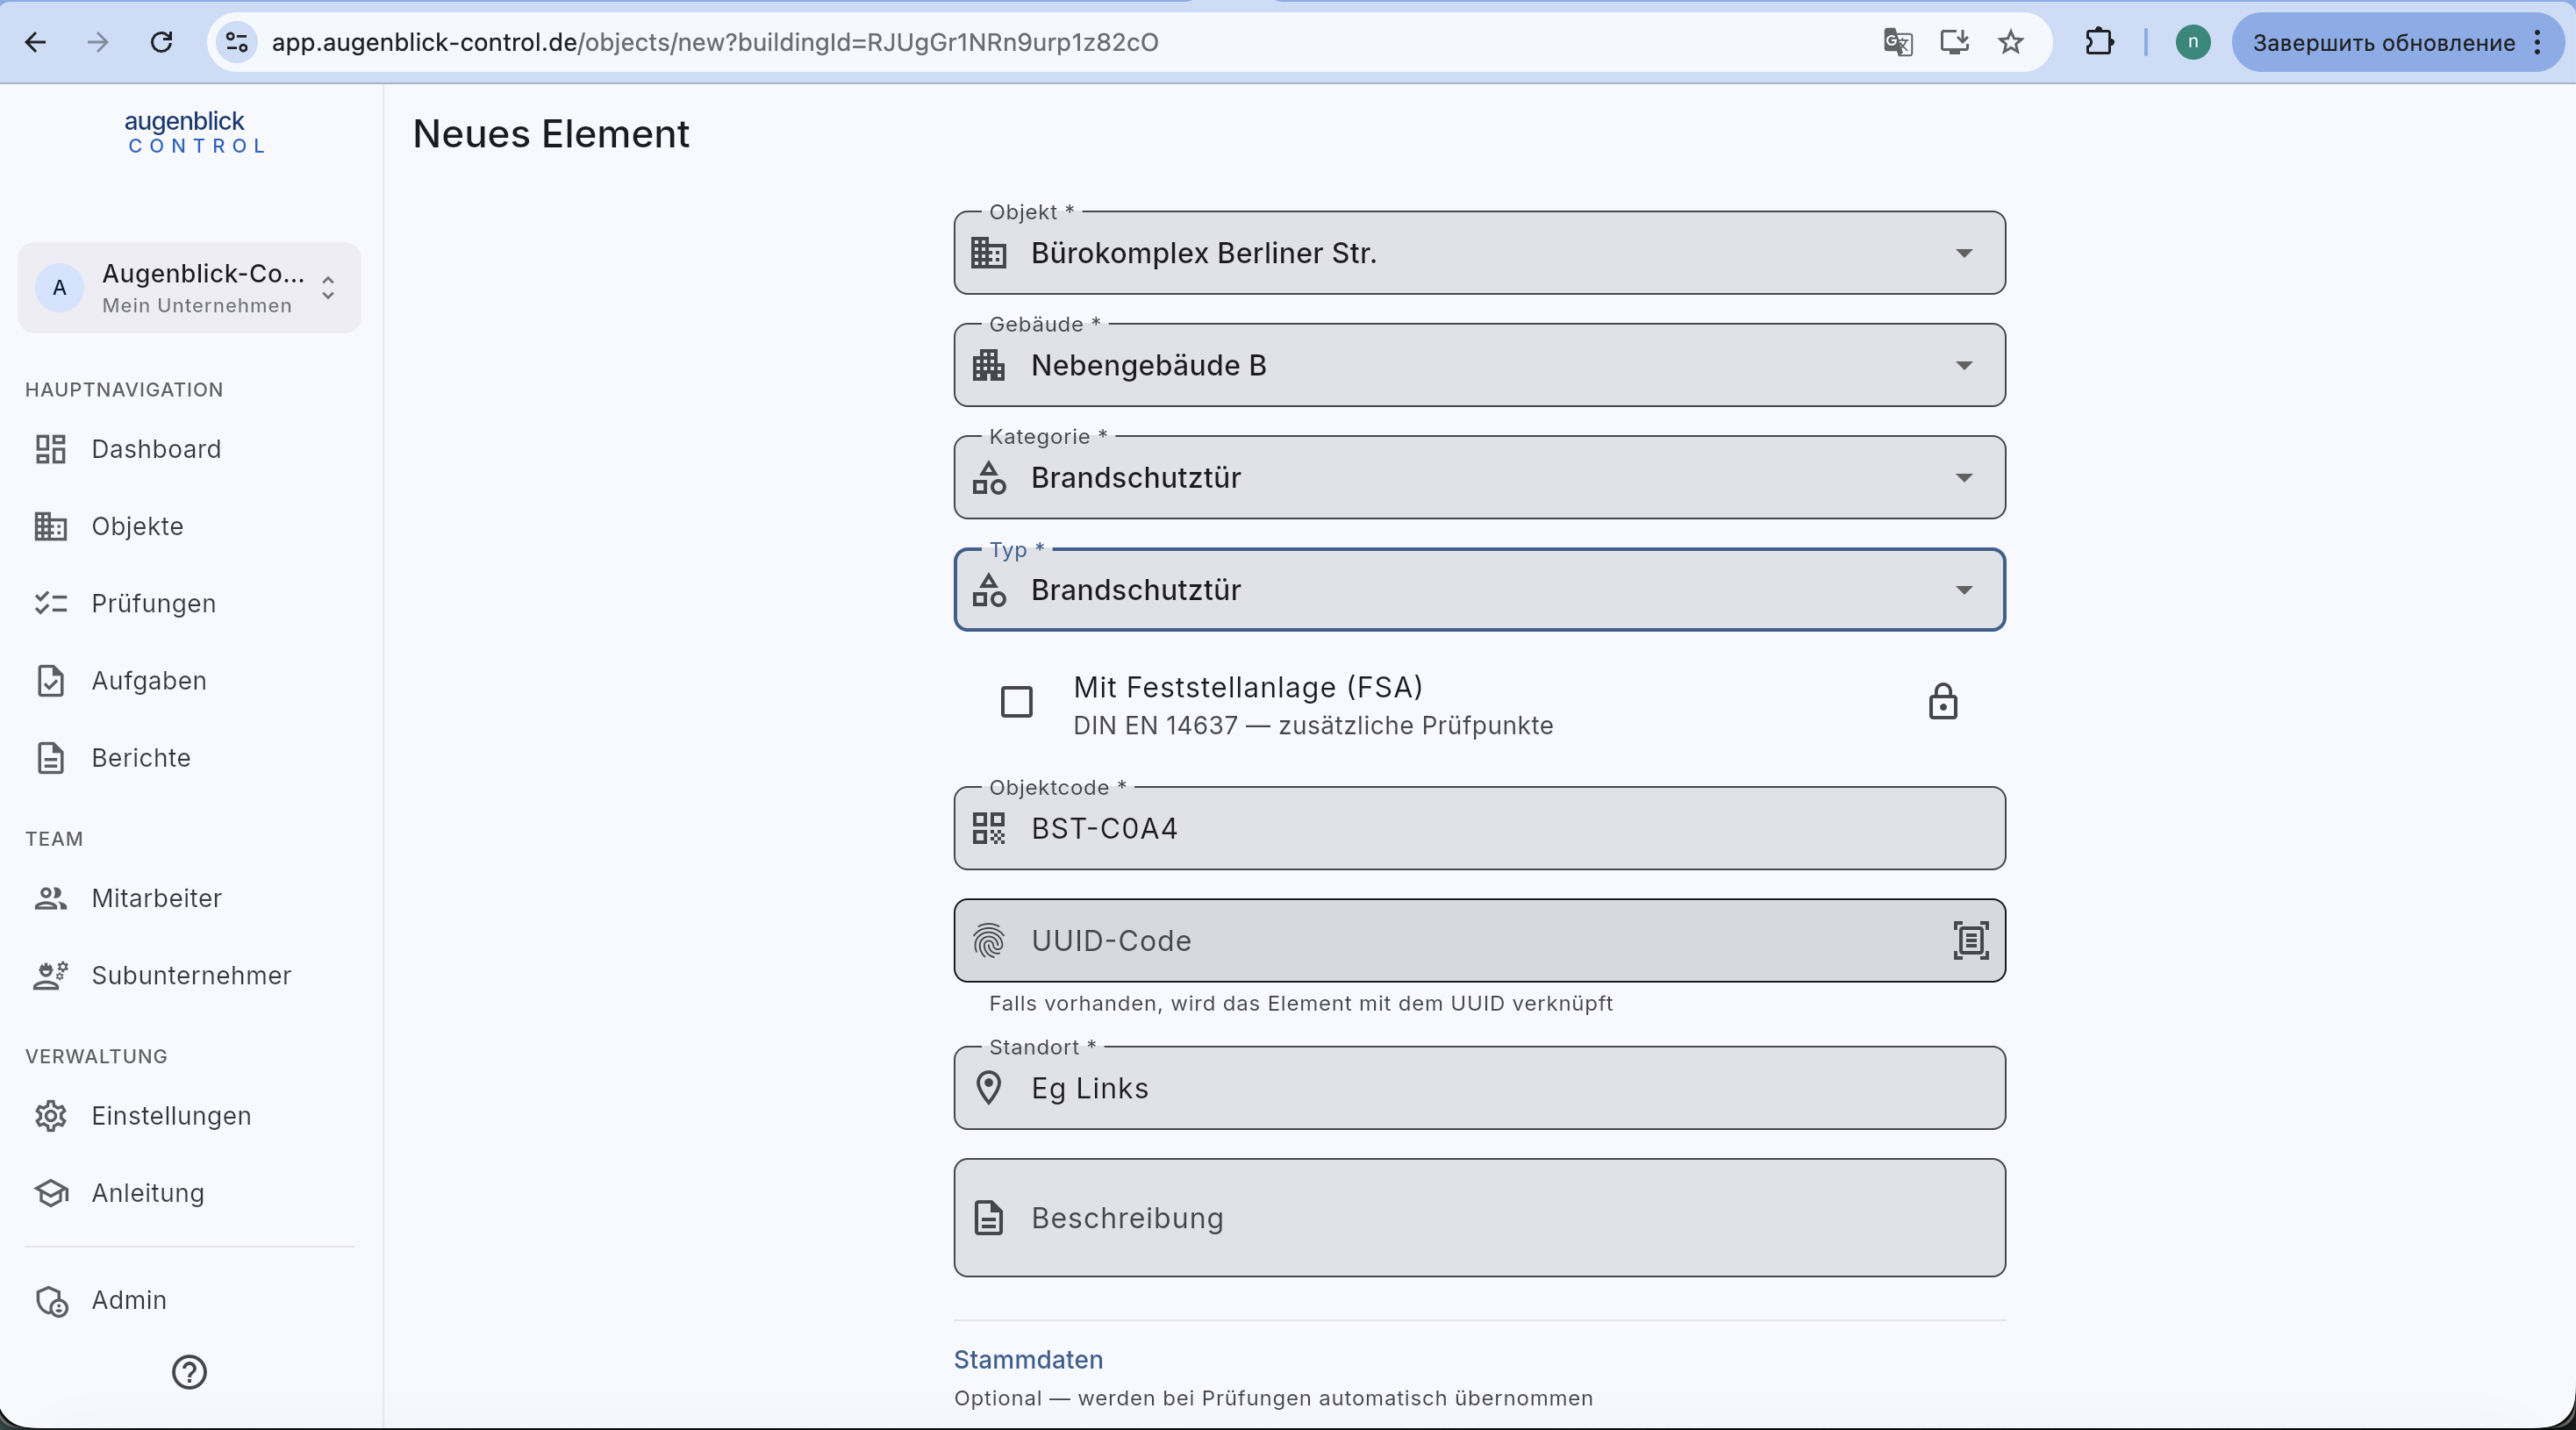The height and width of the screenshot is (1430, 2576).
Task: Open site information icon in address bar
Action: (237, 42)
